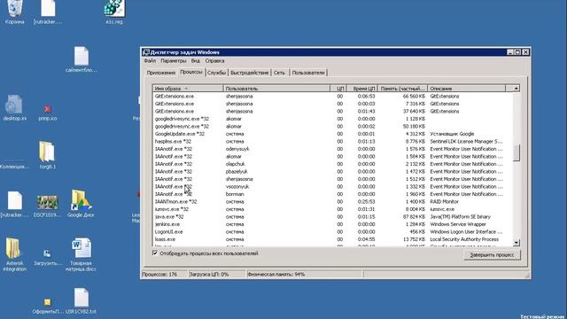
Task: Sort by the Память (частный...) column header
Action: 402,89
